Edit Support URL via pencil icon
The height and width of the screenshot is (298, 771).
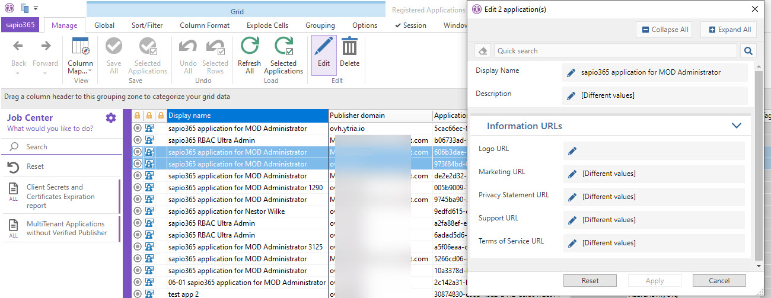pos(572,220)
